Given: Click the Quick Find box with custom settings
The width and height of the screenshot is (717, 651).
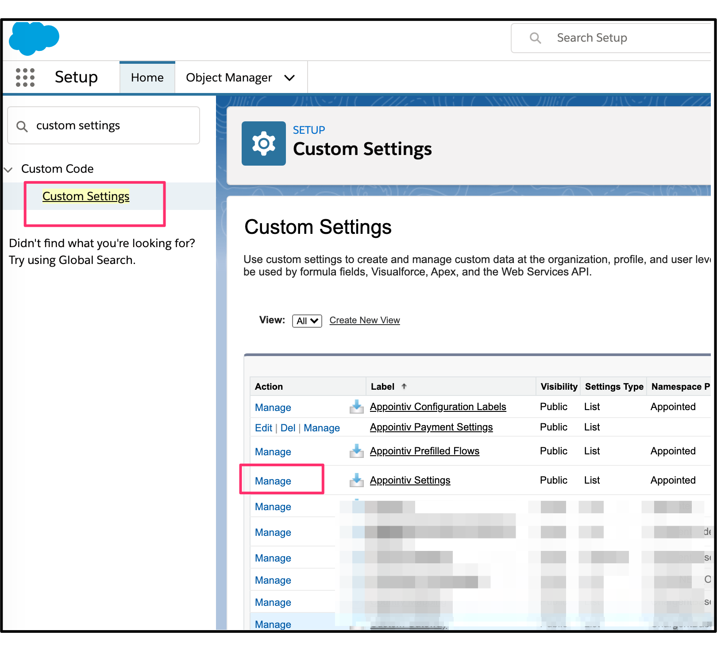Looking at the screenshot, I should [104, 126].
